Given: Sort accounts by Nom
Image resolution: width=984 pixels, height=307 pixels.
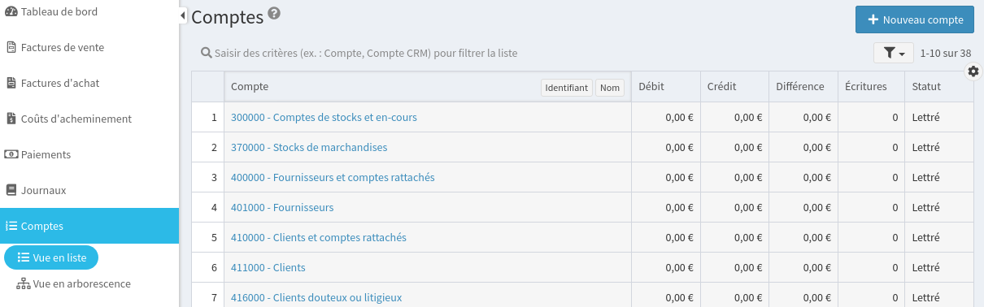Looking at the screenshot, I should point(610,88).
